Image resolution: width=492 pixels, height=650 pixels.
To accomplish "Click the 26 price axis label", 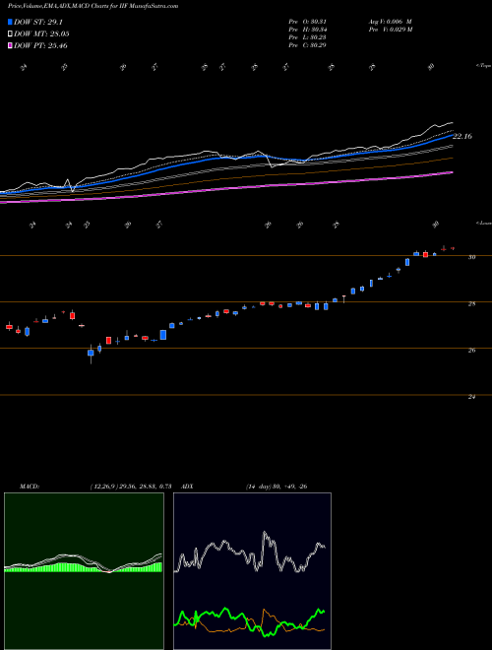I will coord(471,350).
